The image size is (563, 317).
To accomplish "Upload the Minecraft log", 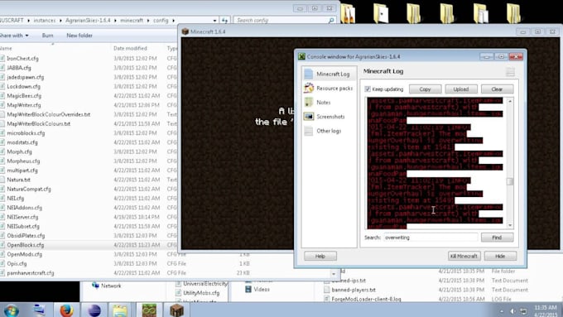I will (x=461, y=89).
